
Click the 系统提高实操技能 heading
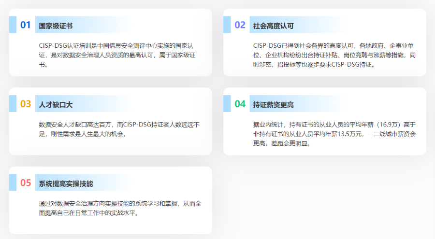[66, 183]
